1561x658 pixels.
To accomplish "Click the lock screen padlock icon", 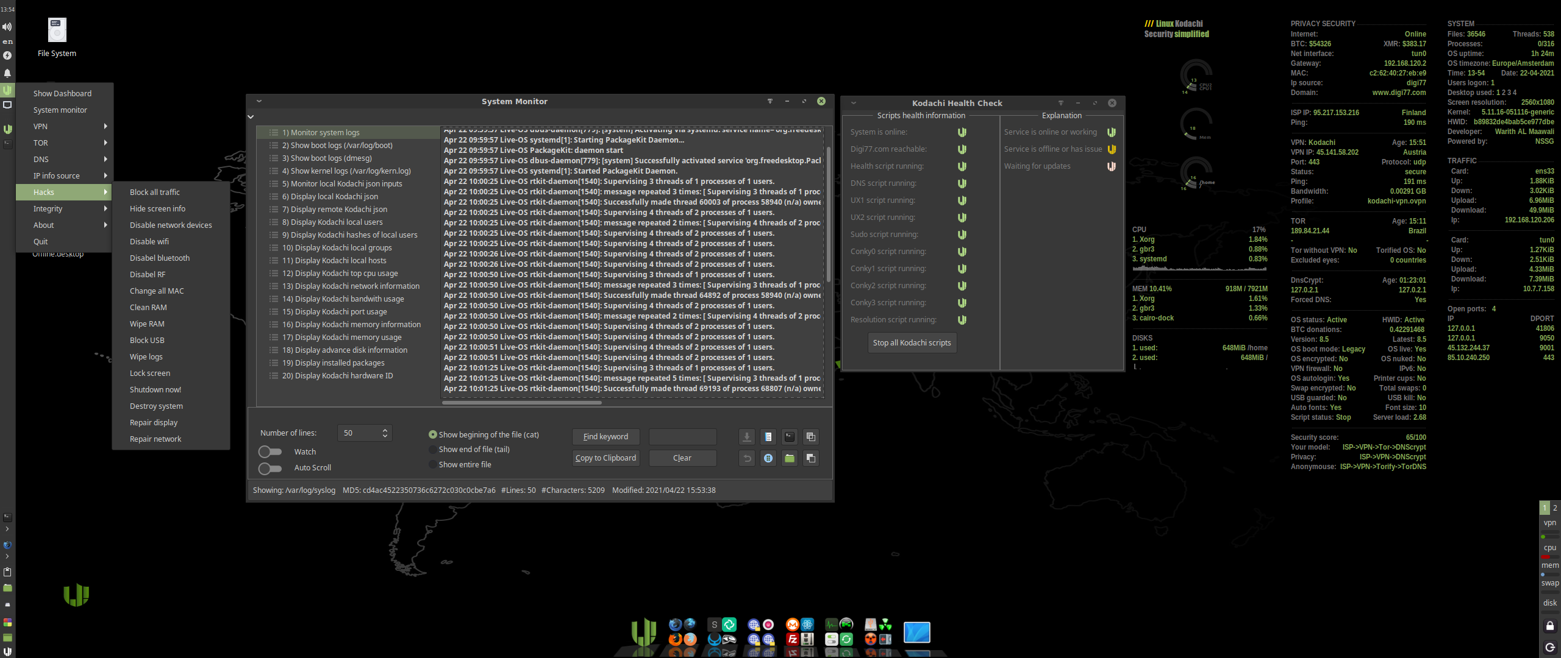I will point(1550,626).
